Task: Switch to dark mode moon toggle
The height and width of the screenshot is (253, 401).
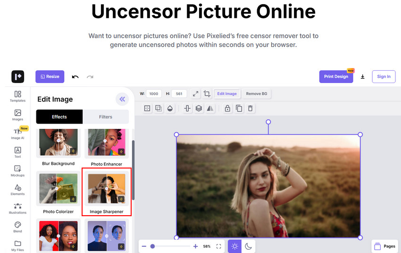Action: coord(248,246)
